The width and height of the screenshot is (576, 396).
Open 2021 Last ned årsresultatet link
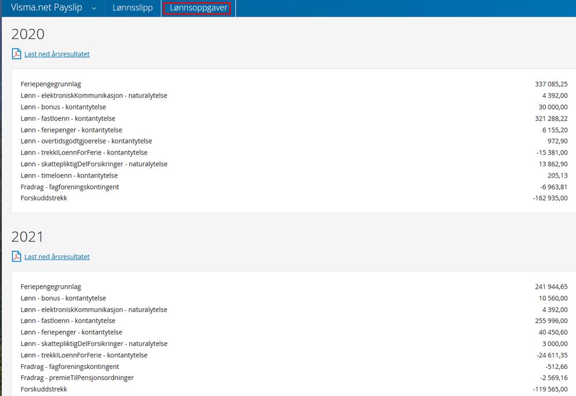click(x=57, y=257)
